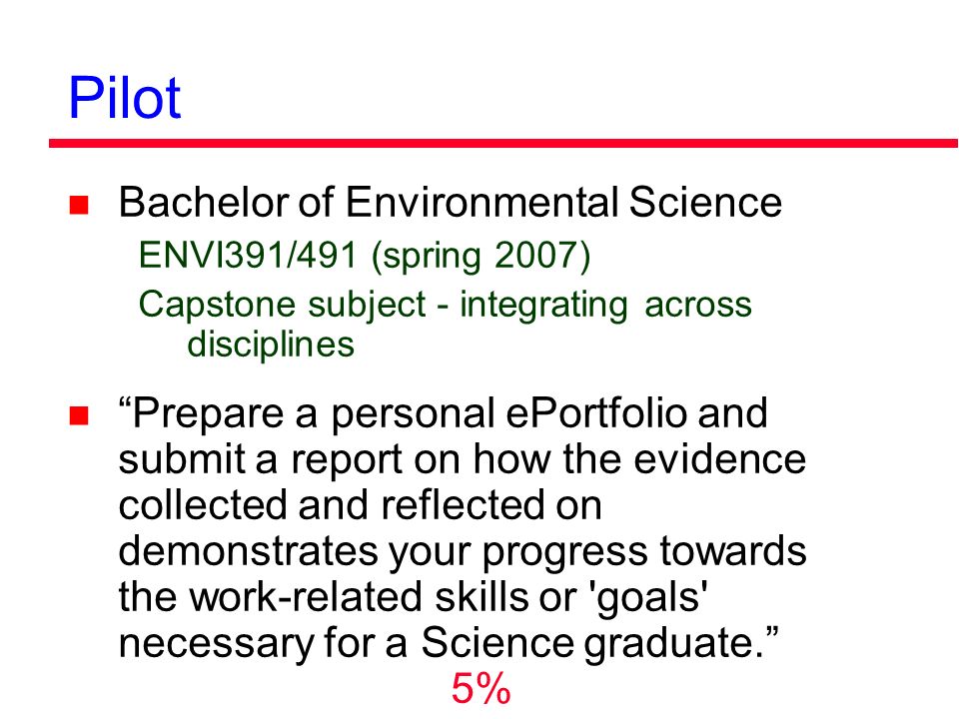Click the word "integrating" in green text
This screenshot has height=719, width=959.
tap(543, 306)
